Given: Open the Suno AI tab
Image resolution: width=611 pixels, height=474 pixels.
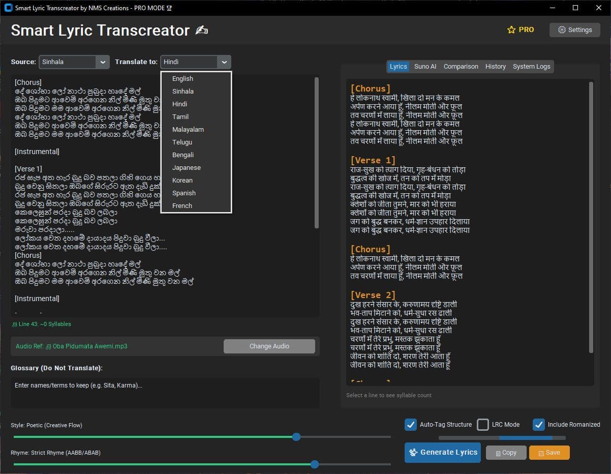Looking at the screenshot, I should [x=425, y=67].
